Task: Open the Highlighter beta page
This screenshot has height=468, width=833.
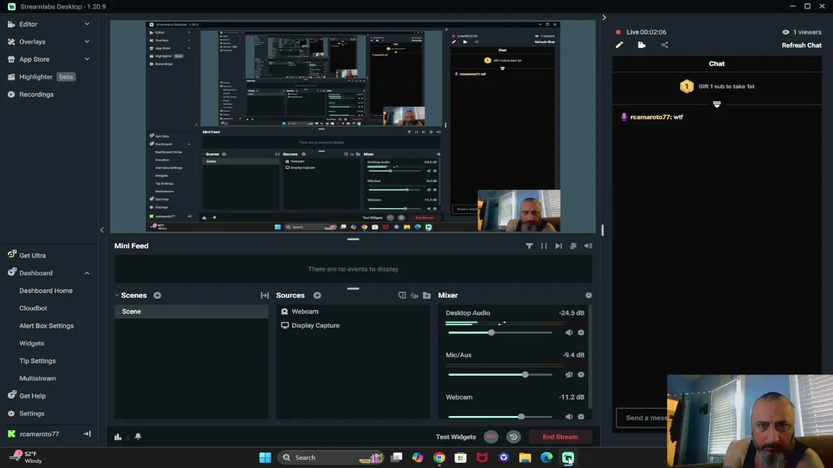Action: click(42, 77)
